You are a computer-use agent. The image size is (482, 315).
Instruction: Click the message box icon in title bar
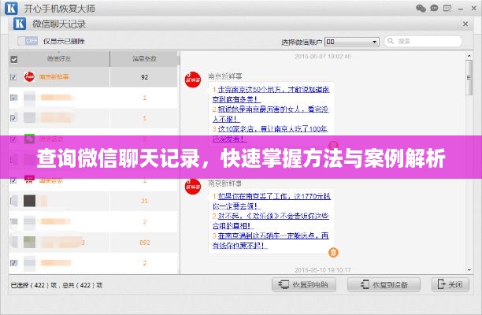447,8
